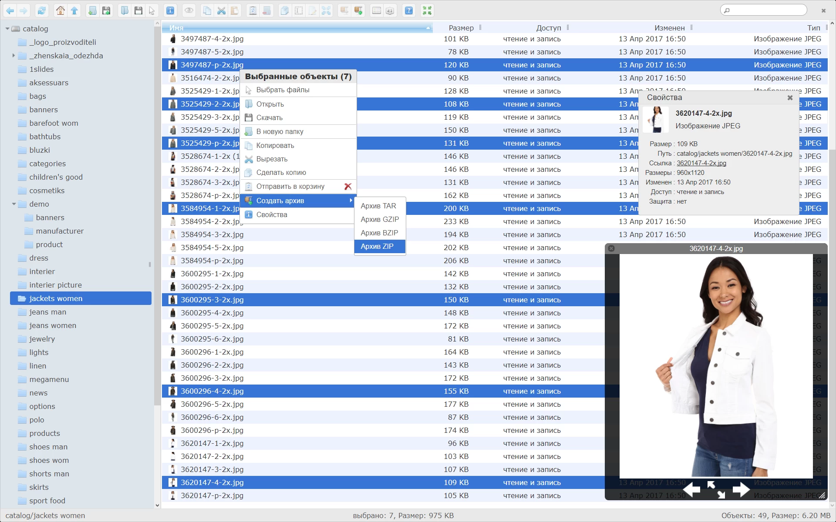The height and width of the screenshot is (522, 836).
Task: Click Отправить в корзину in the context menu
Action: (298, 186)
